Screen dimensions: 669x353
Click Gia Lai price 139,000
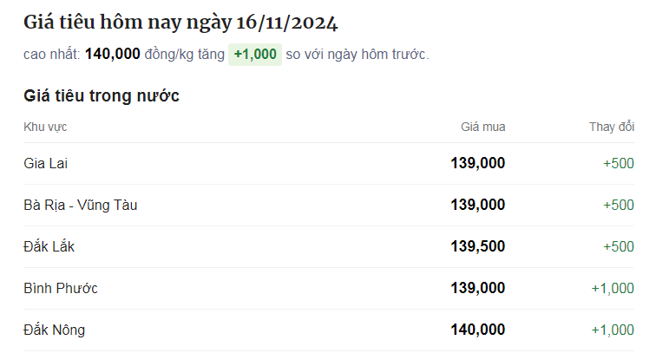[478, 163]
